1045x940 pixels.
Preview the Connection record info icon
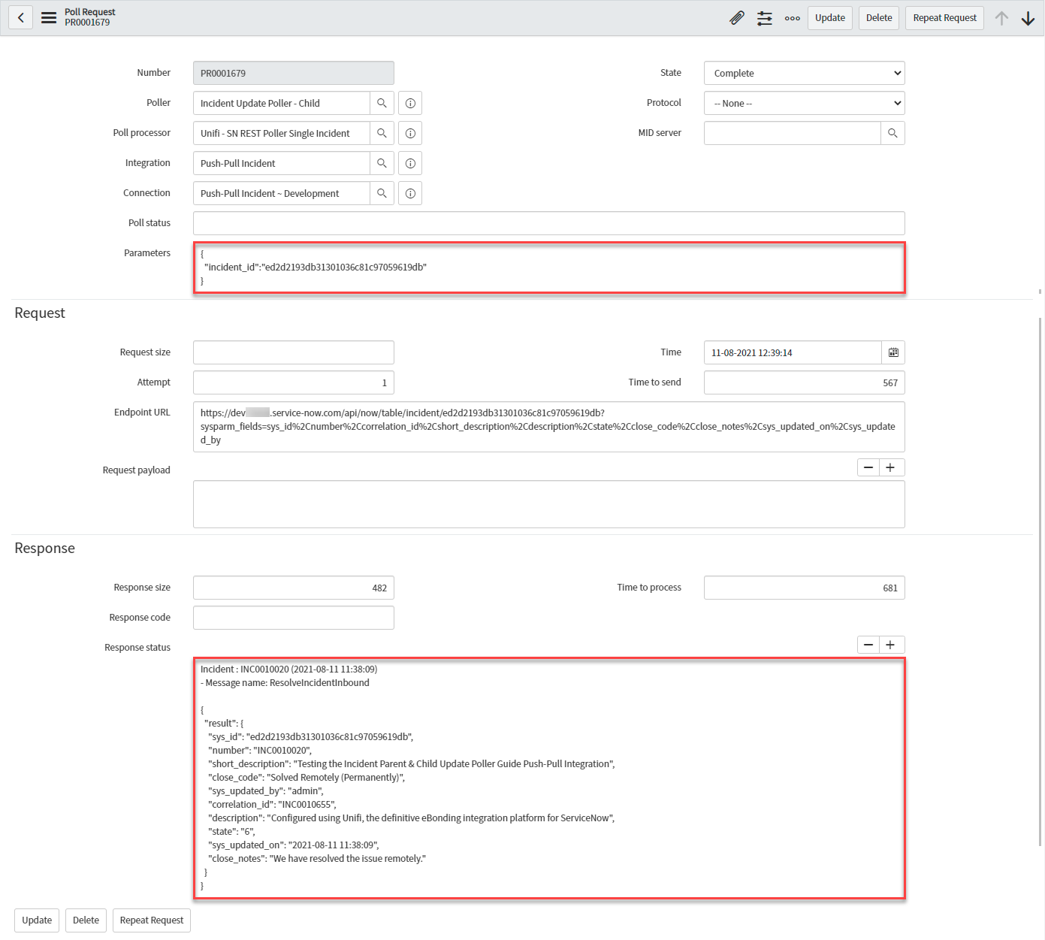pyautogui.click(x=410, y=193)
